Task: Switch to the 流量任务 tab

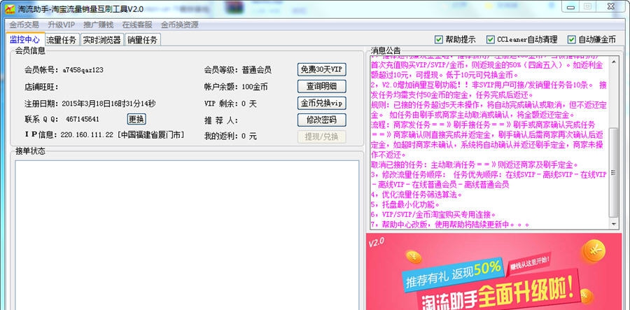Action: coord(61,40)
